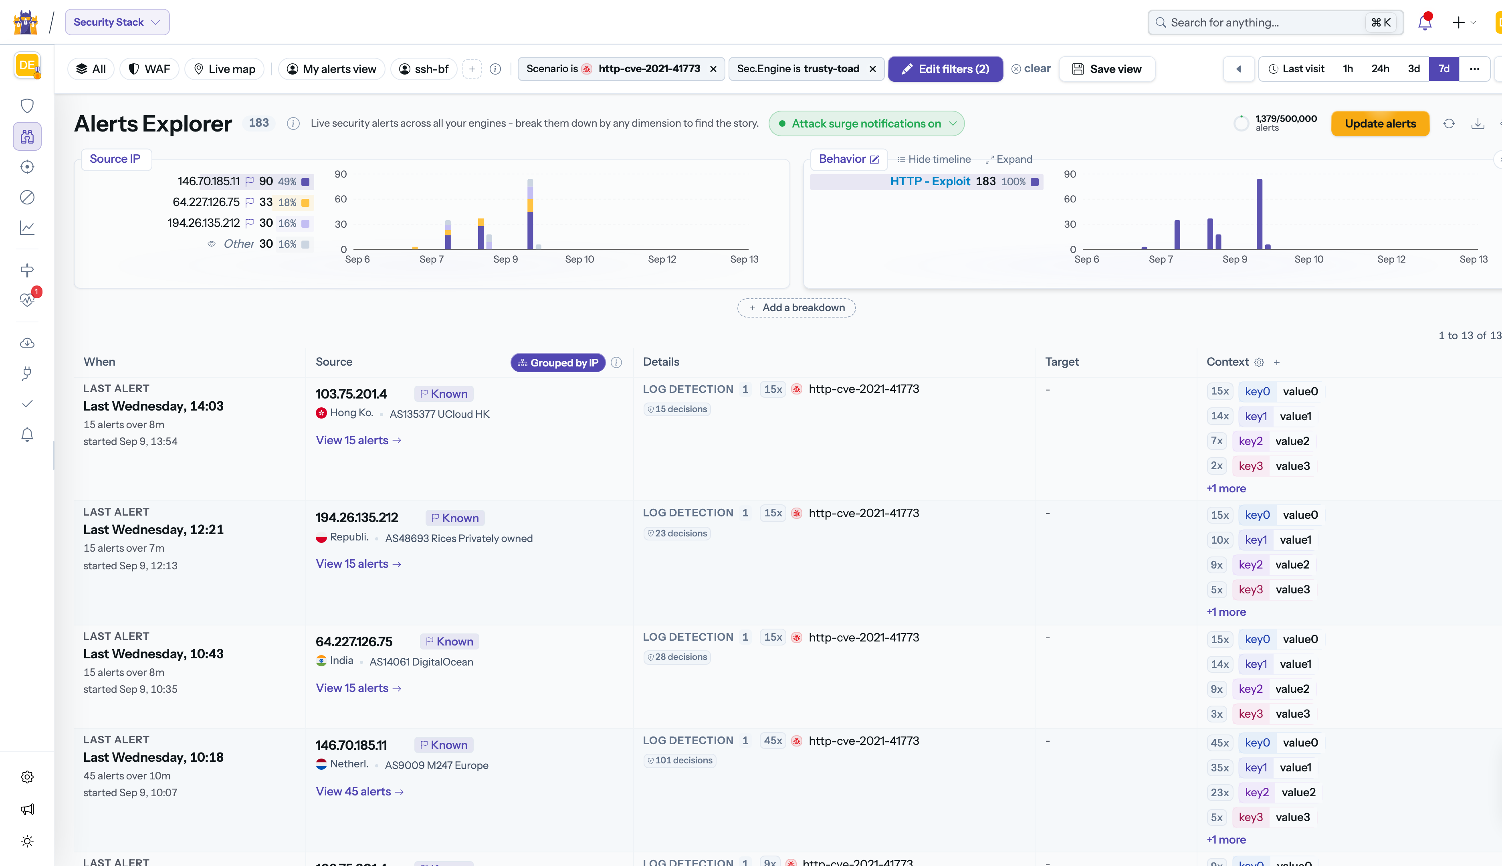Click the Update alerts button
The height and width of the screenshot is (866, 1502).
(1380, 124)
